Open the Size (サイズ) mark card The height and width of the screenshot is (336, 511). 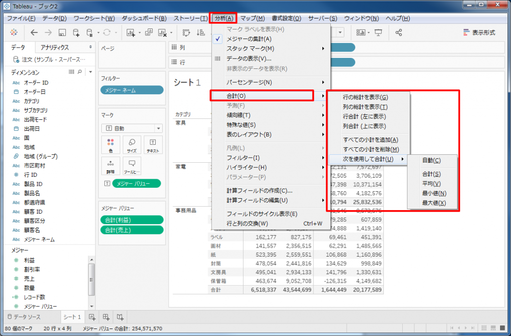(x=132, y=145)
